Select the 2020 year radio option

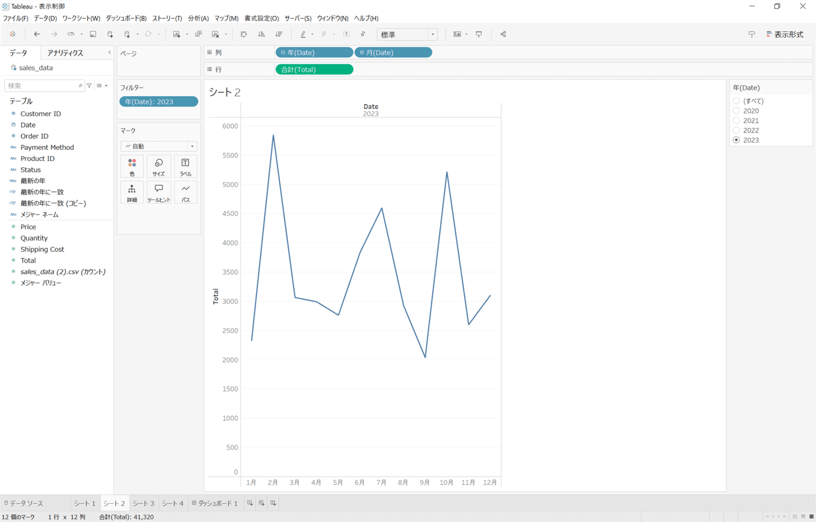(x=736, y=111)
